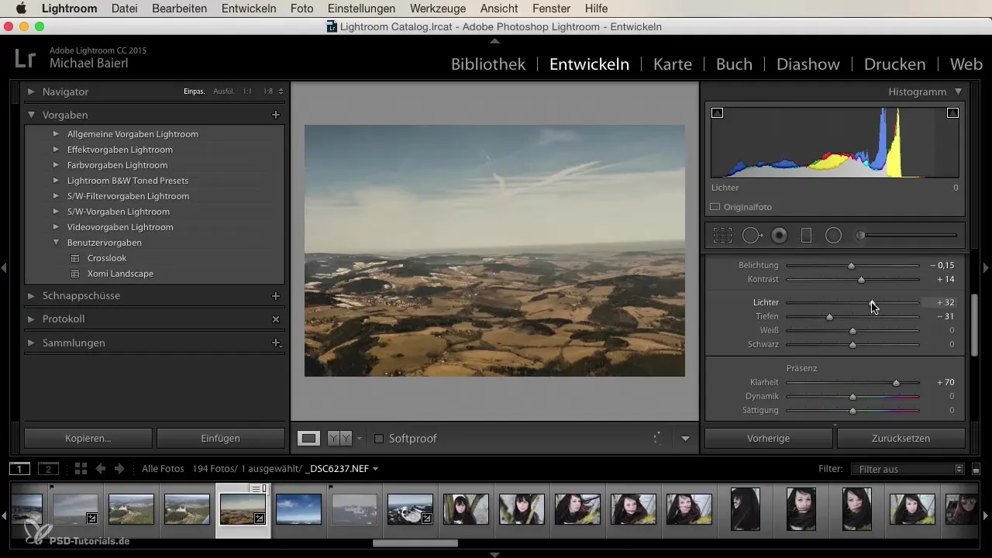The width and height of the screenshot is (992, 558).
Task: Select Einpas. zoom level in Navigator
Action: pyautogui.click(x=194, y=91)
